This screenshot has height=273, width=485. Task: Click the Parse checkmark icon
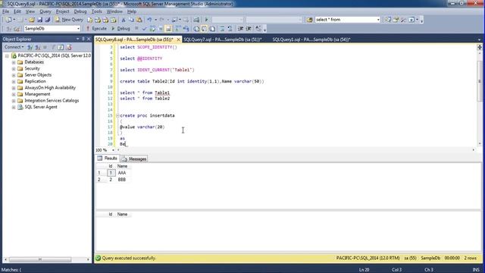point(144,29)
